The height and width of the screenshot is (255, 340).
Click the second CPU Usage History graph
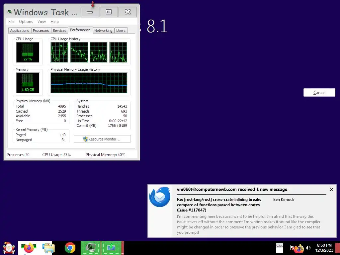79,52
